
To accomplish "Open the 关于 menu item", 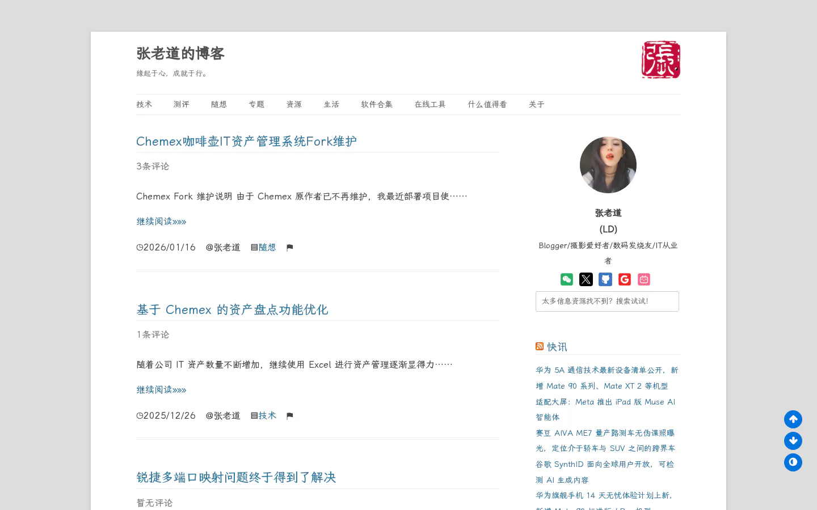I will click(x=537, y=104).
